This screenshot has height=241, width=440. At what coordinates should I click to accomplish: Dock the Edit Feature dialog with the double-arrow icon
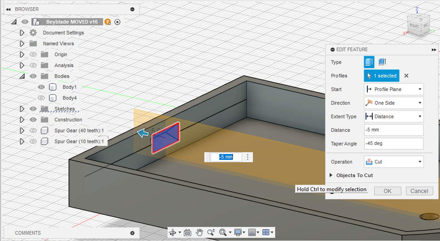click(x=434, y=50)
